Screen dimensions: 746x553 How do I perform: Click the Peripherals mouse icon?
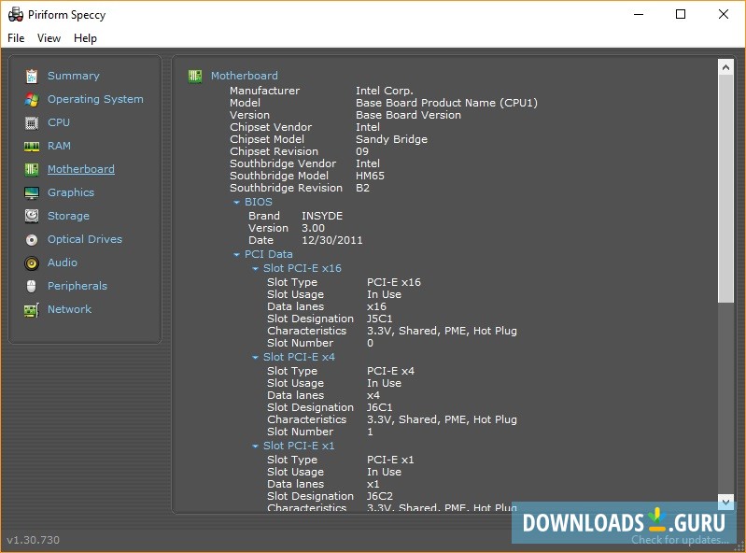coord(32,286)
